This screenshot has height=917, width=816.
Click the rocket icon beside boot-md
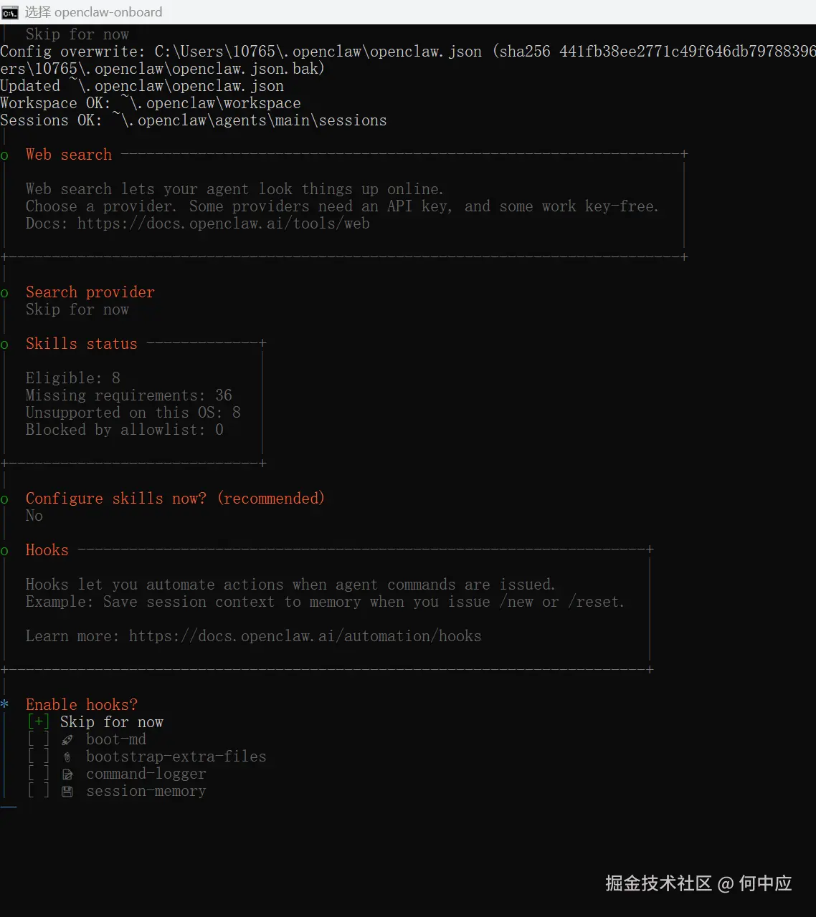67,740
